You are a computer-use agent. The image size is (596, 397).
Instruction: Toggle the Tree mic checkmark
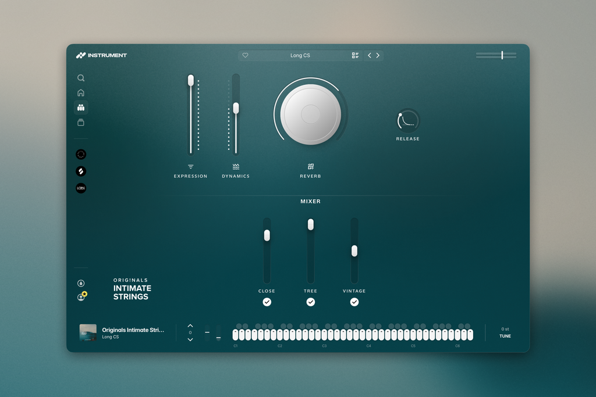311,302
